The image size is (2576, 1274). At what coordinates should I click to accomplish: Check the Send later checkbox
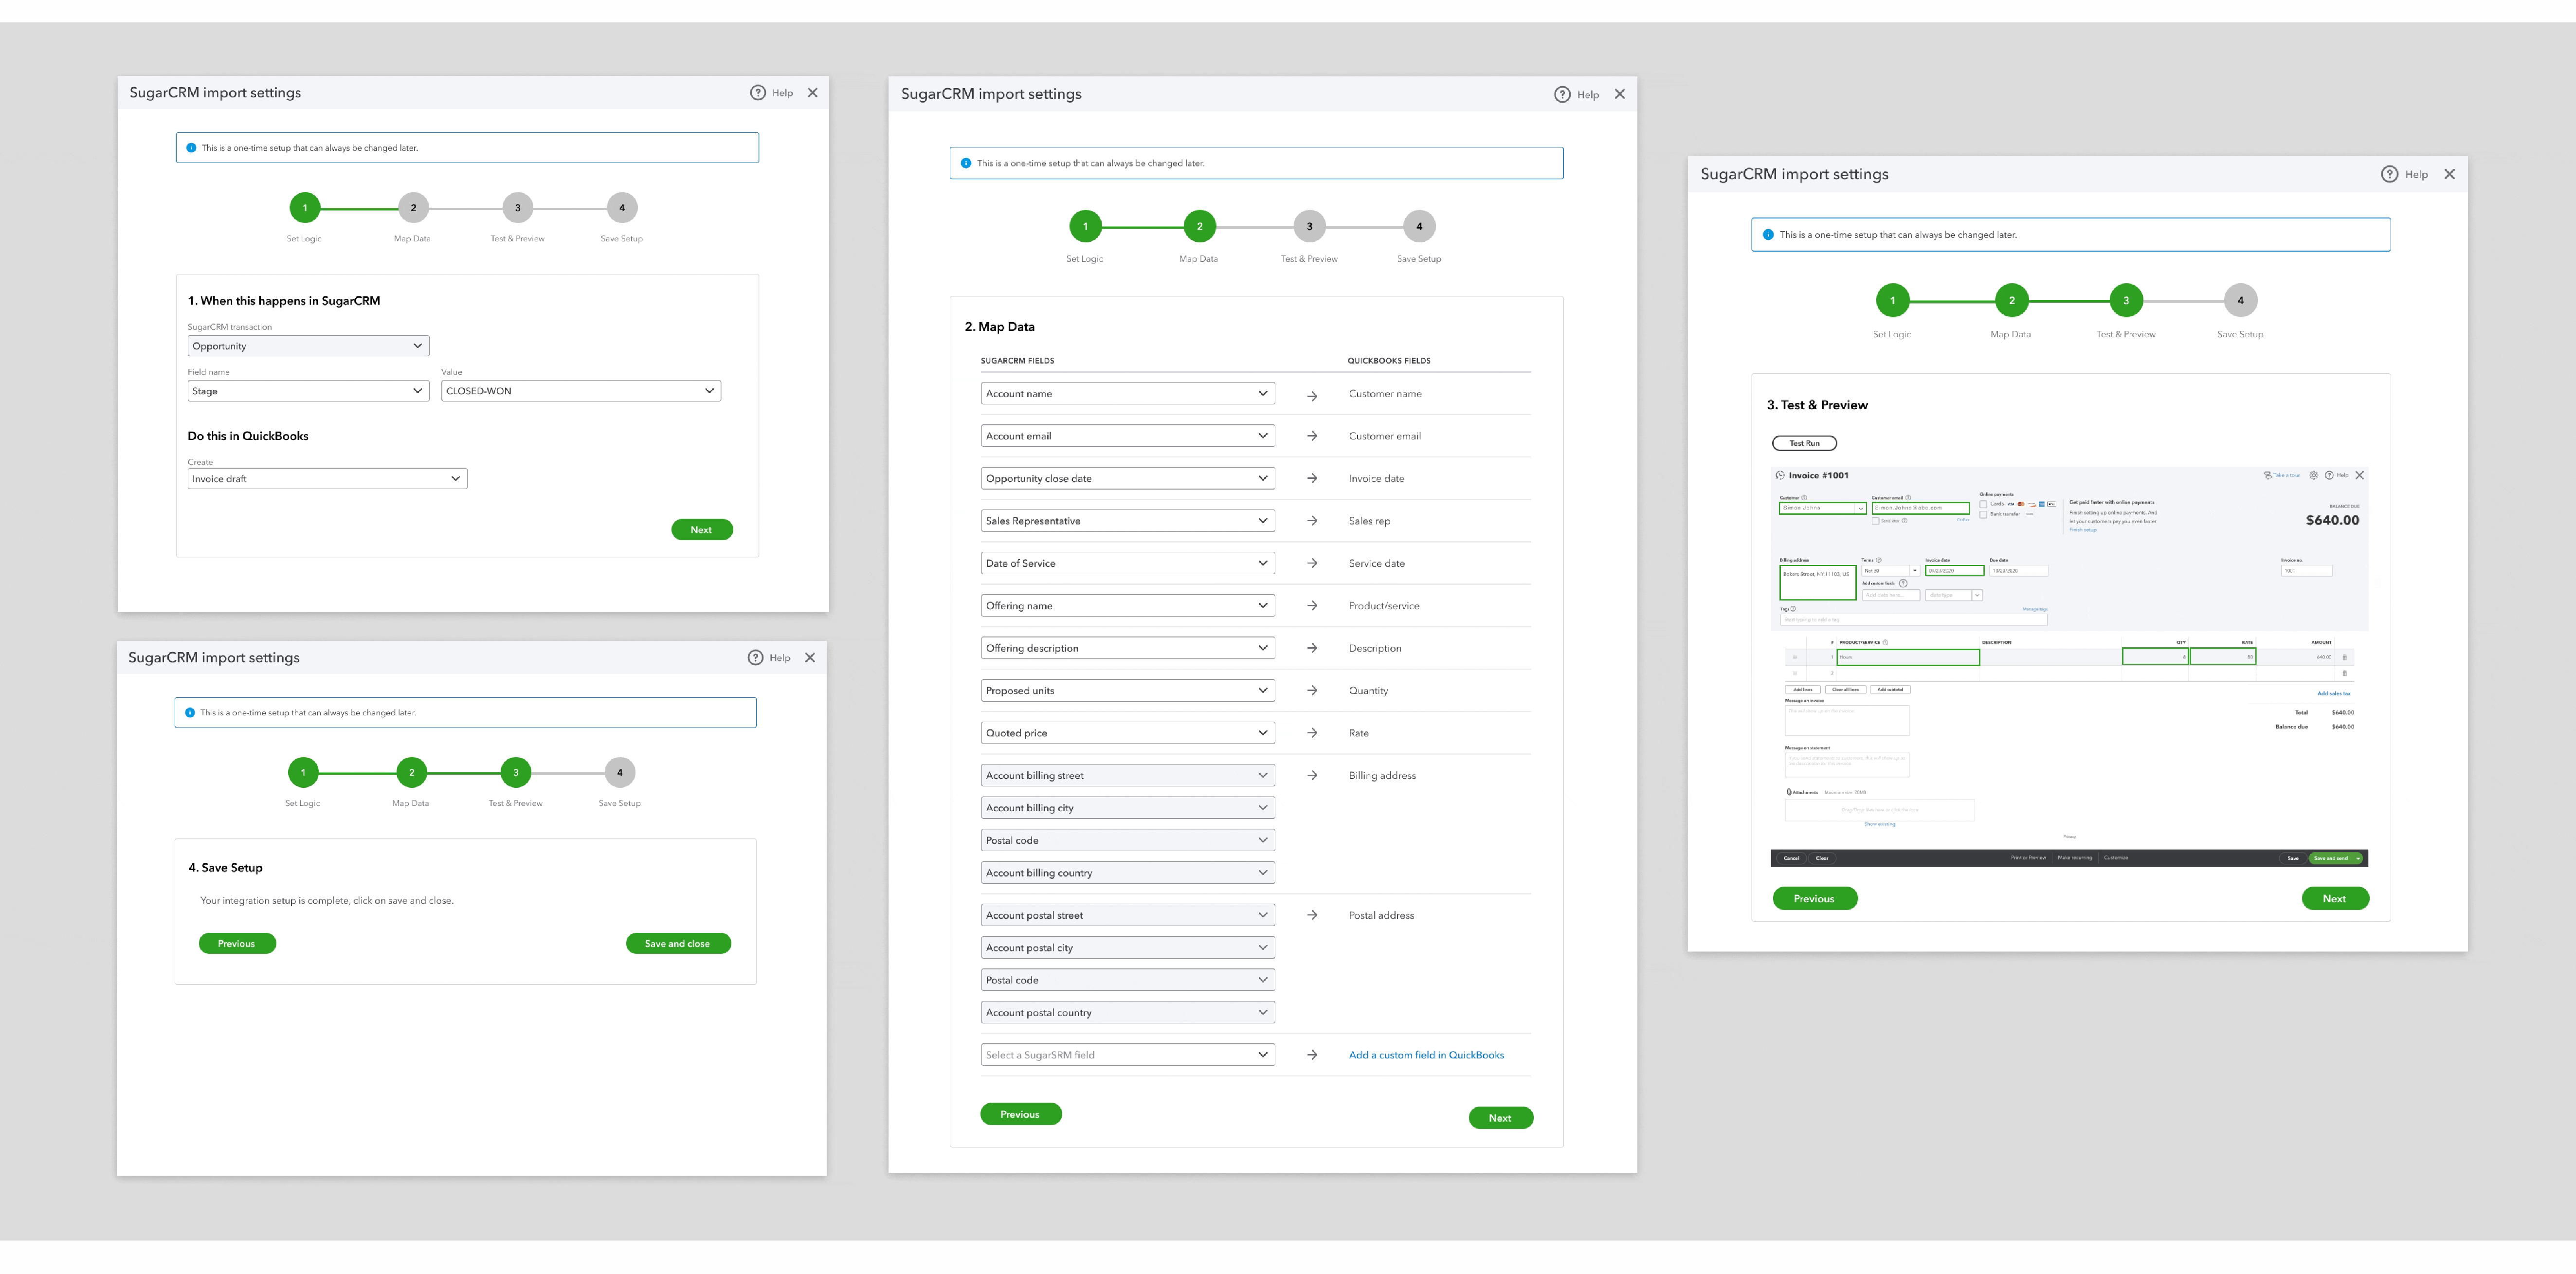tap(1876, 521)
